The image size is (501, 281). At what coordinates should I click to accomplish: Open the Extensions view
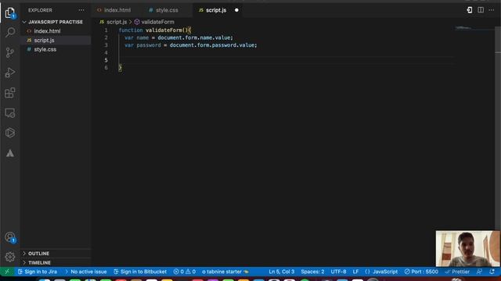(x=10, y=93)
